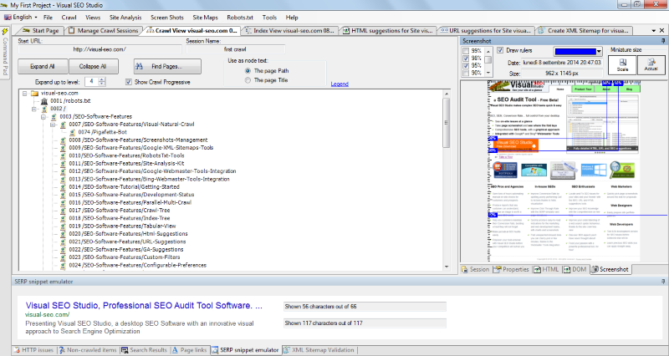Select tree row 0016 Parallel-Multi-Crawl
This screenshot has width=669, height=356.
[130, 202]
